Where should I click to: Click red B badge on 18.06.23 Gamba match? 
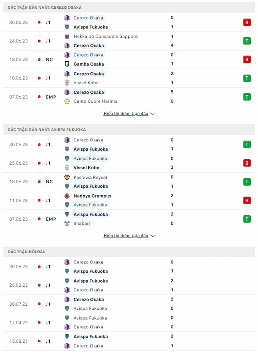coord(247,60)
